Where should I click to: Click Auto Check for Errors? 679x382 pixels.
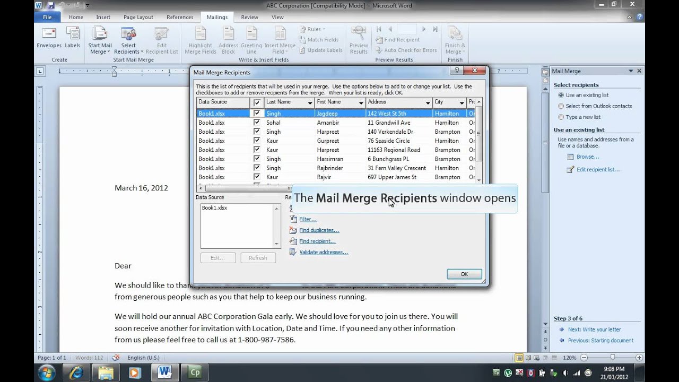point(406,50)
